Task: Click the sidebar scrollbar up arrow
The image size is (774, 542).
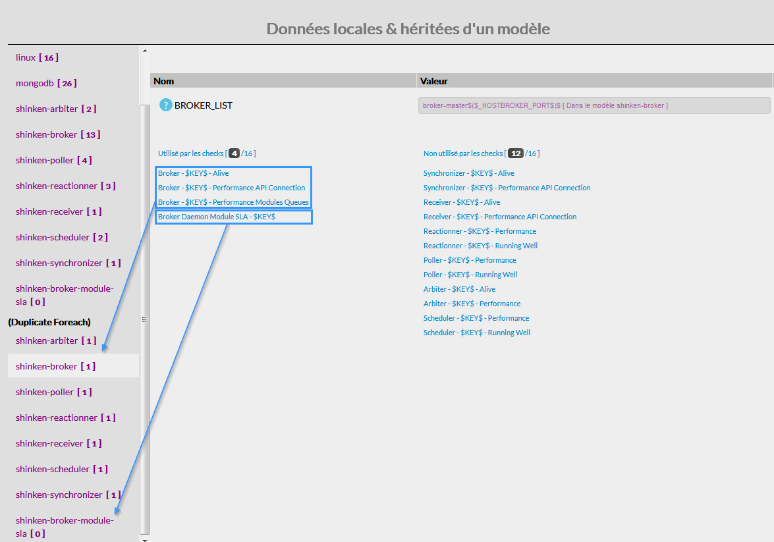Action: tap(145, 51)
